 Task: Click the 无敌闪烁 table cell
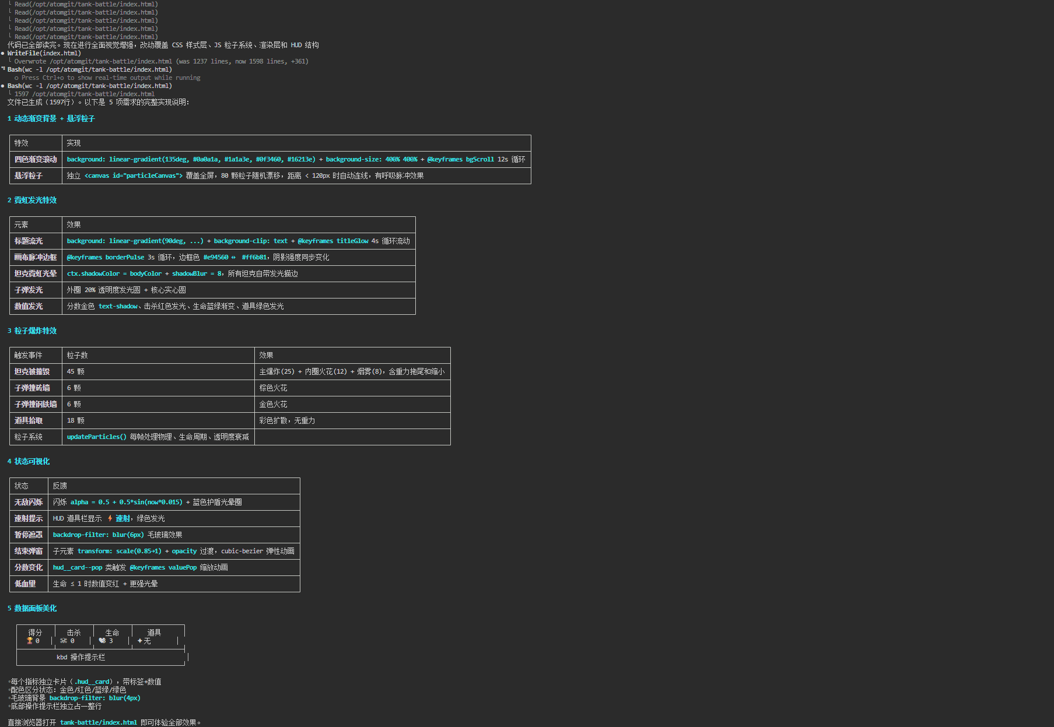click(x=29, y=502)
